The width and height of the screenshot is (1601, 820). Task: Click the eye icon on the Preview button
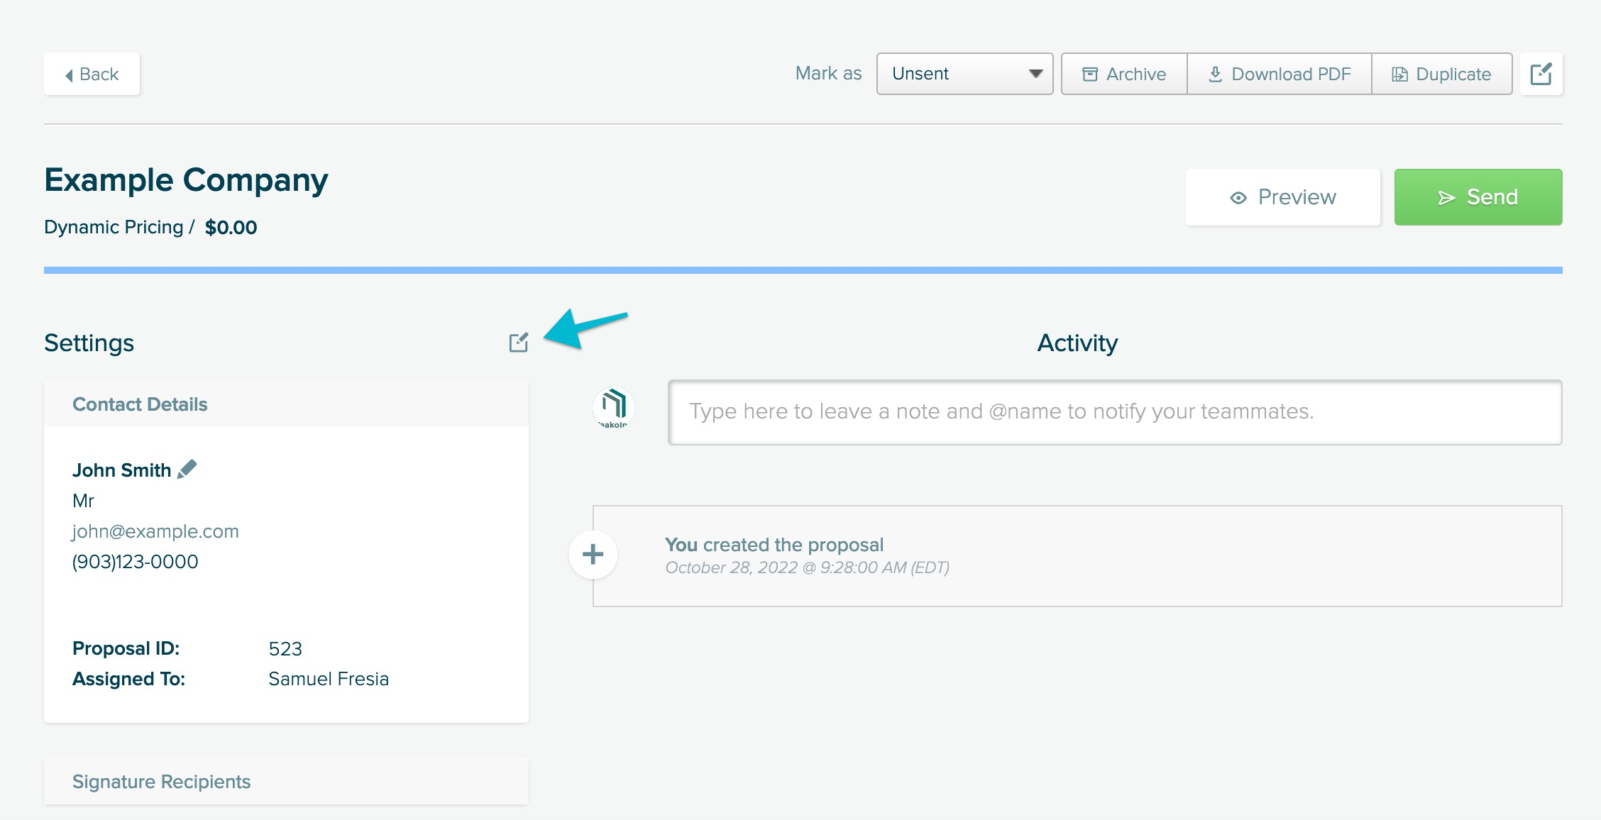(1238, 197)
